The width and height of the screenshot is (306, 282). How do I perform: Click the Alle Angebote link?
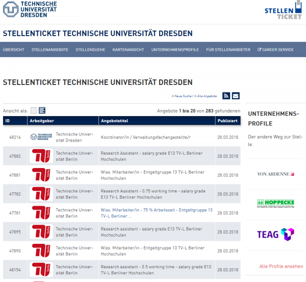pos(206,96)
